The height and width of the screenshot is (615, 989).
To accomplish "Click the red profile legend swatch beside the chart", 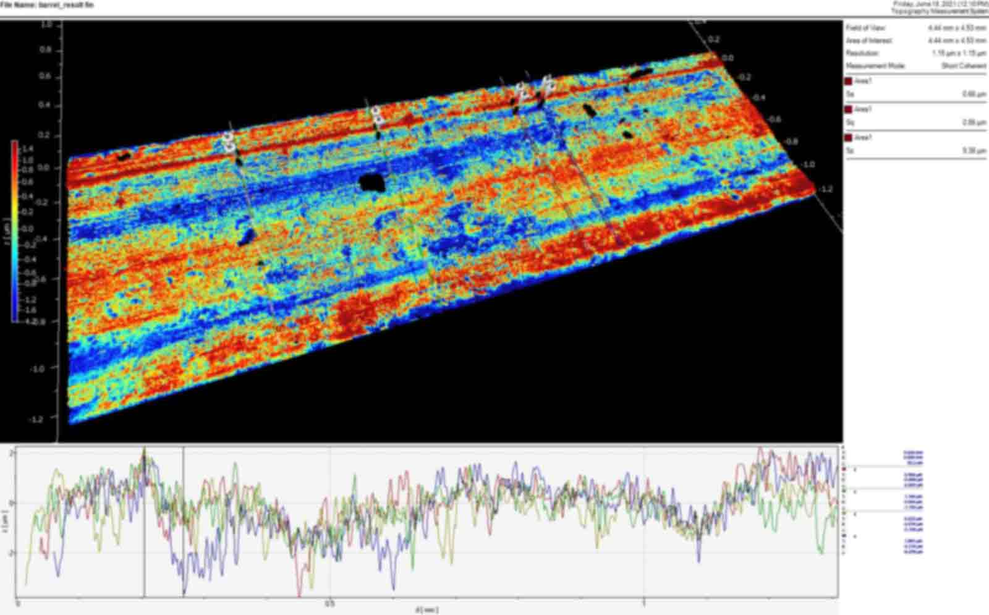I will (843, 470).
